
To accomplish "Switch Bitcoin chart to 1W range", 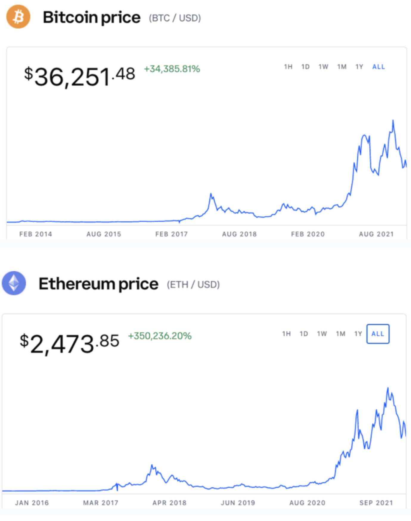I will [323, 67].
